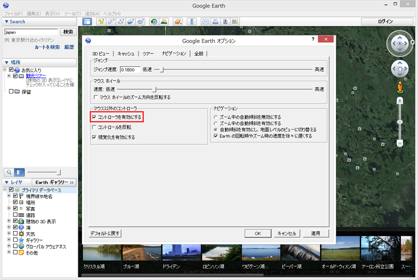Open the ツアー tab
The height and width of the screenshot is (280, 418).
148,53
